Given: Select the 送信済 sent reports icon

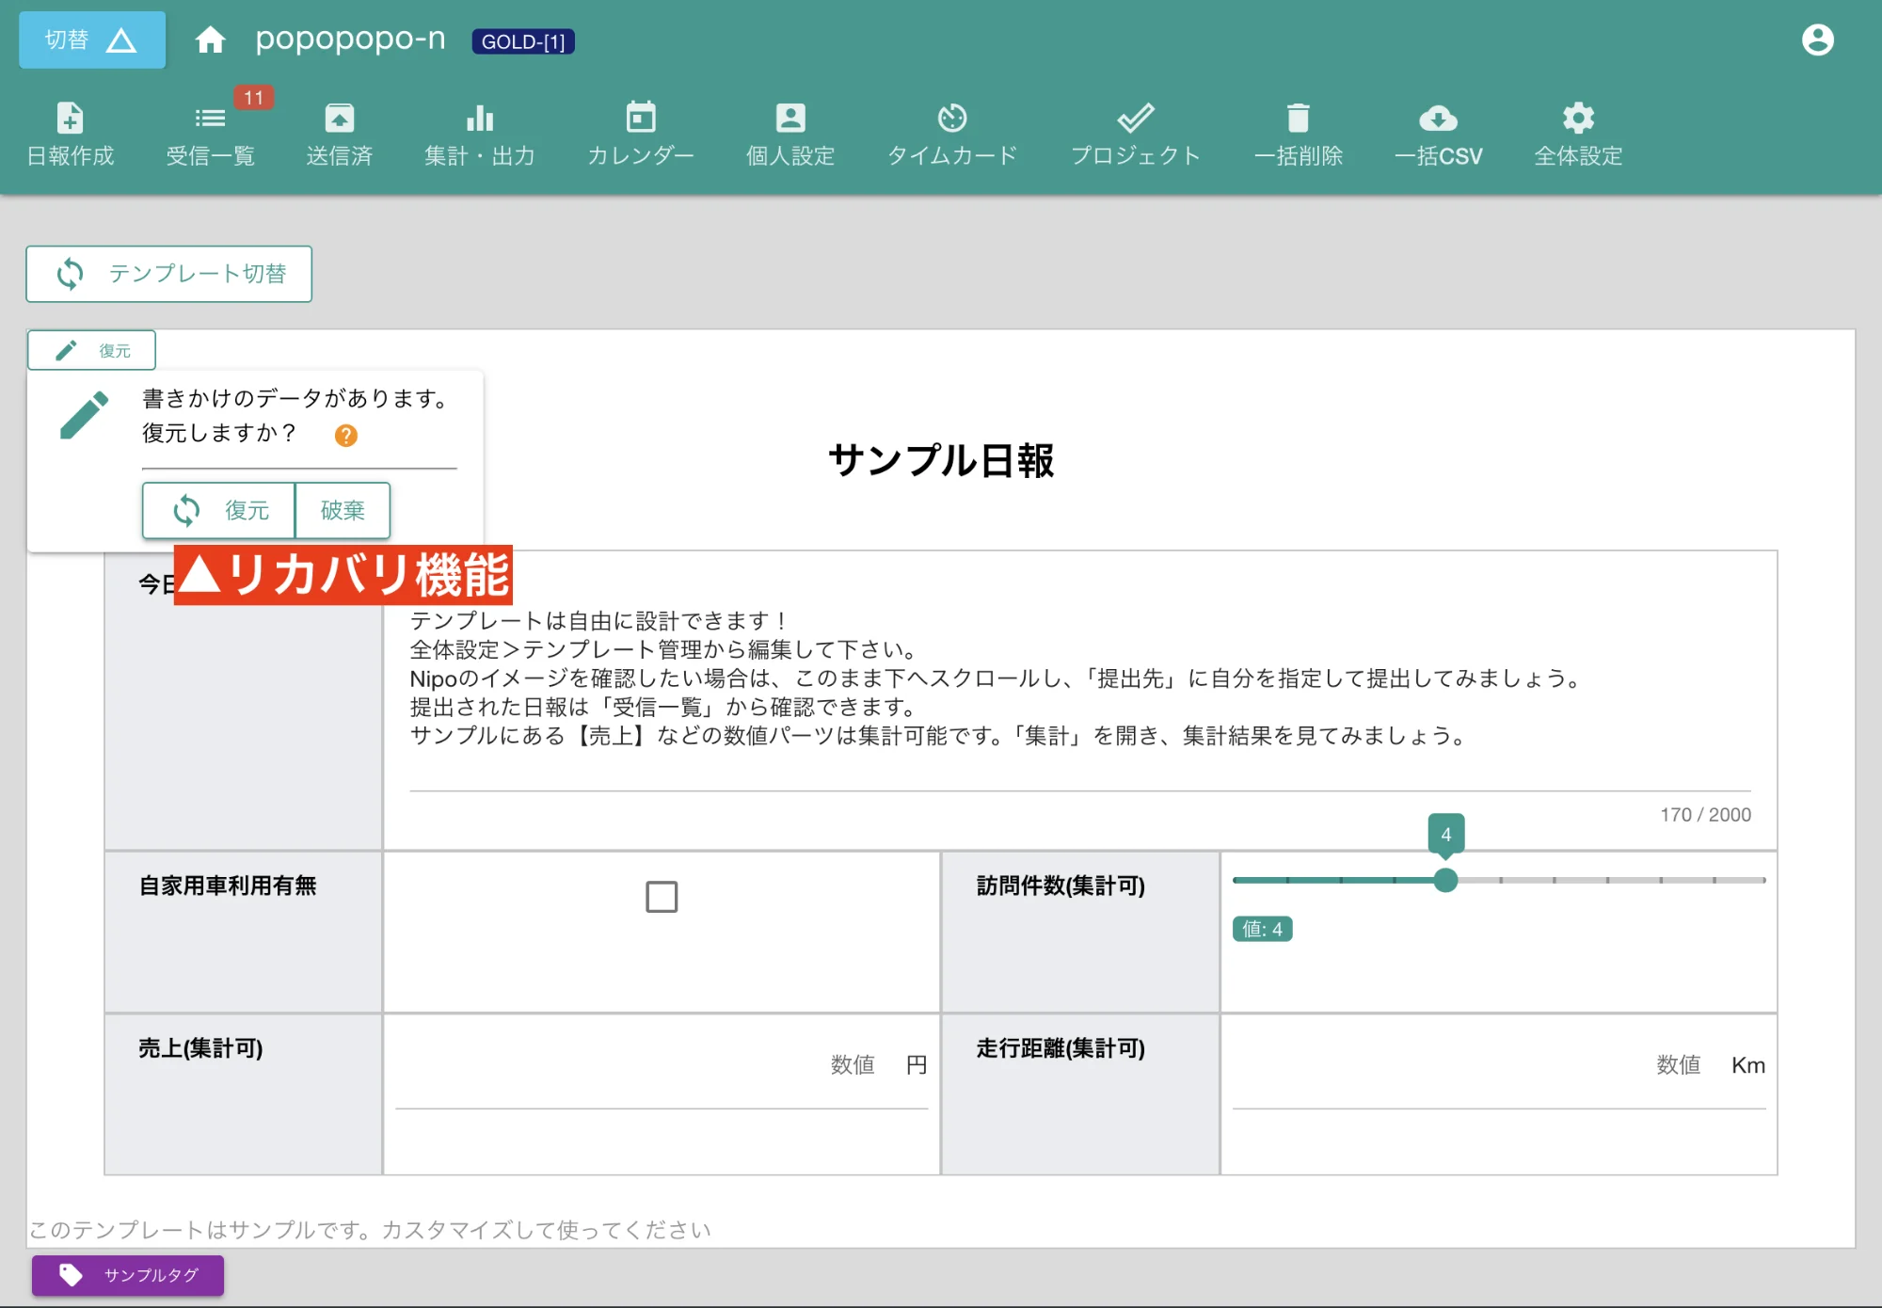Looking at the screenshot, I should tap(340, 132).
